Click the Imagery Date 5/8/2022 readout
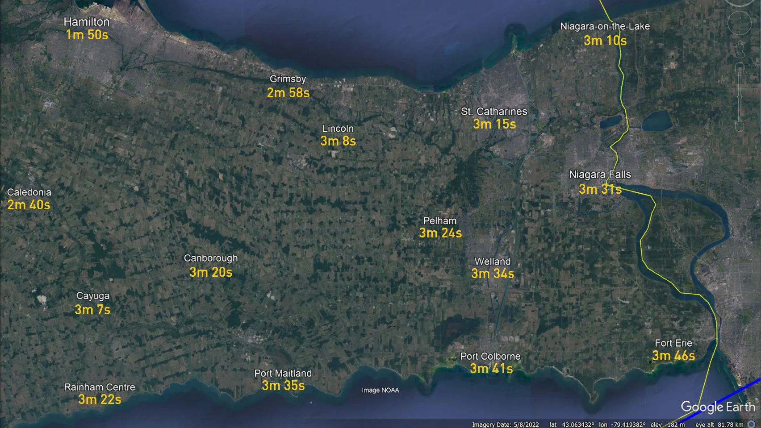 506,424
